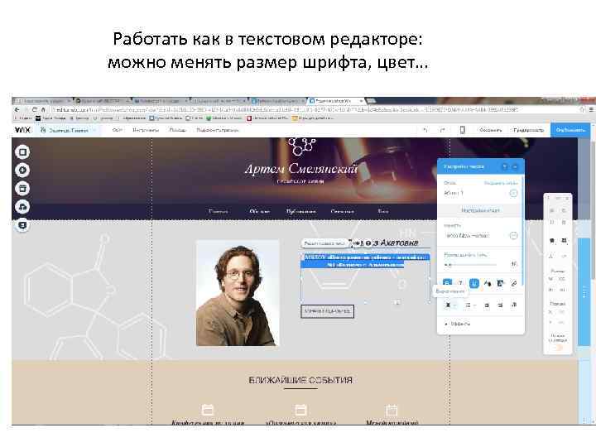Open the text highlight color picker

[x=500, y=283]
